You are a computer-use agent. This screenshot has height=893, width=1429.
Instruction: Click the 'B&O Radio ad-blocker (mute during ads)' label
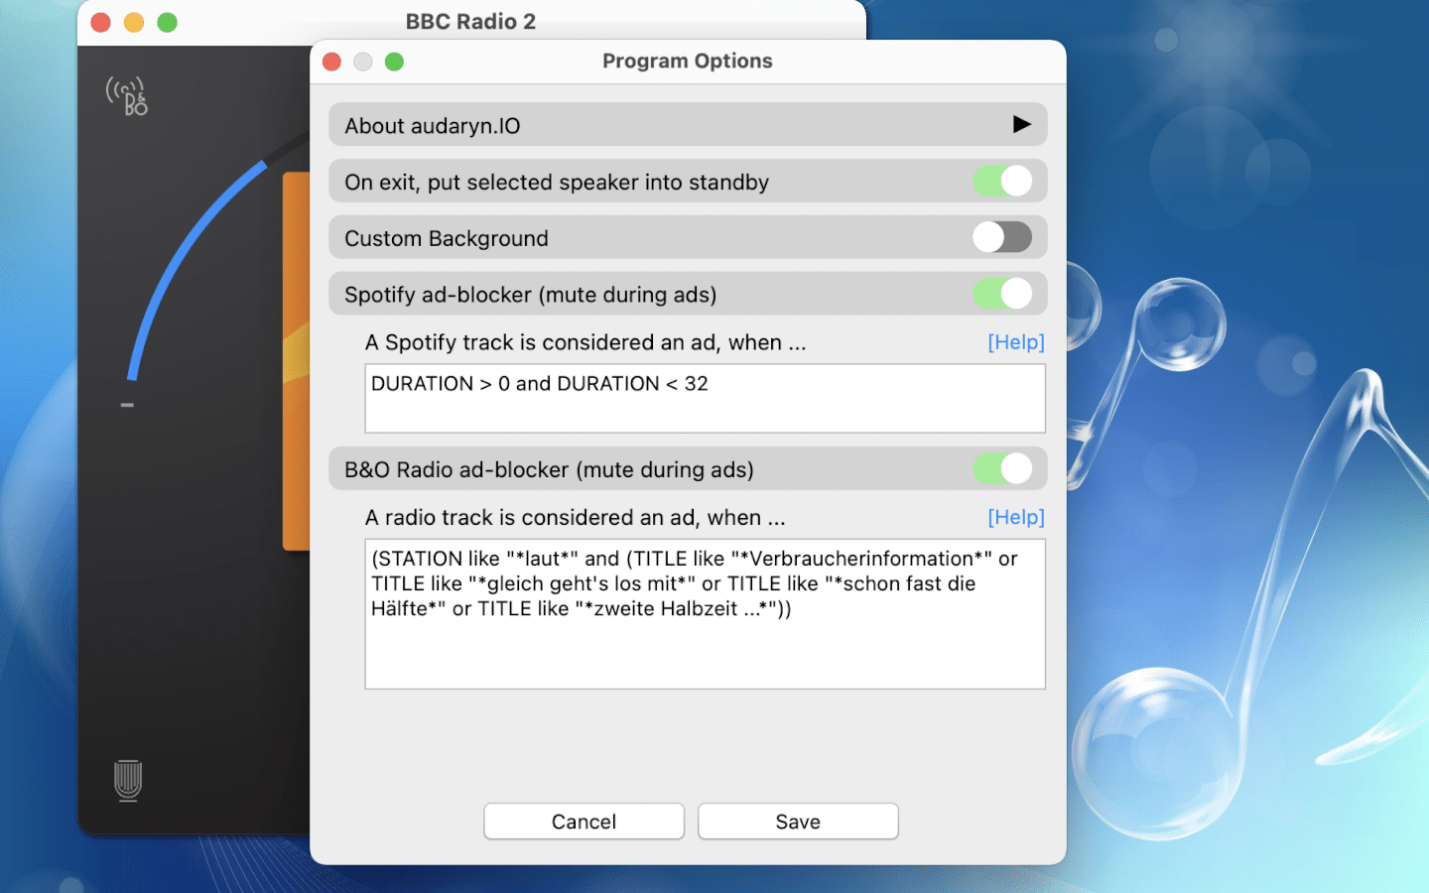[549, 469]
